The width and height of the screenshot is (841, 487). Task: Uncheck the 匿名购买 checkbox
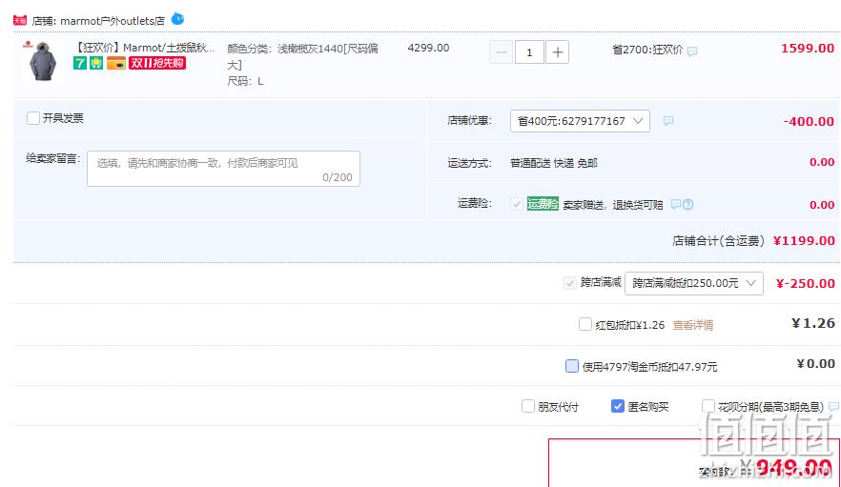tap(617, 406)
